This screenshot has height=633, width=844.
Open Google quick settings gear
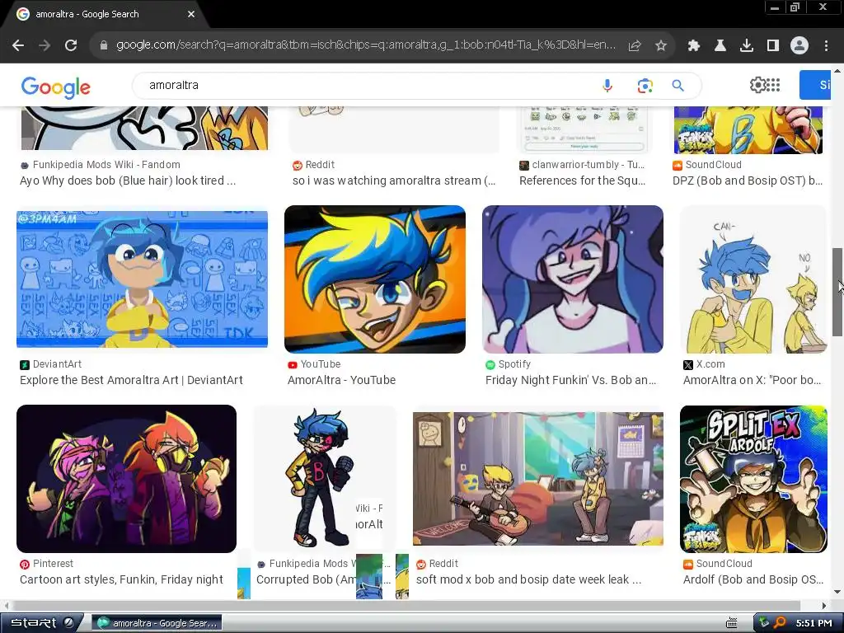coord(757,85)
